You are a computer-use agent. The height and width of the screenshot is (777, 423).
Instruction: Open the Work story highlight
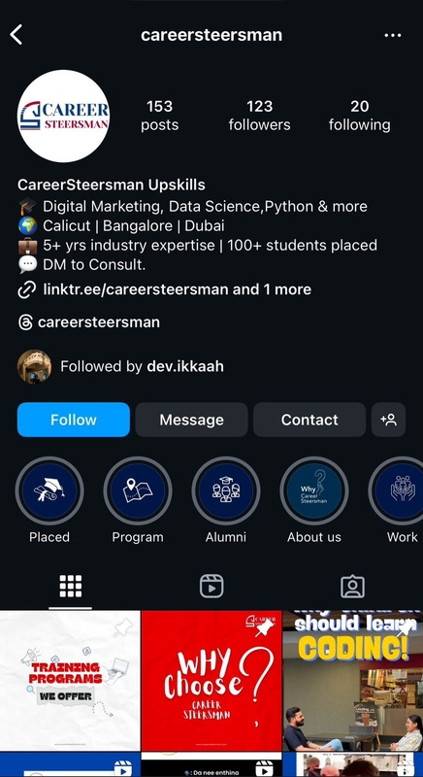[398, 491]
